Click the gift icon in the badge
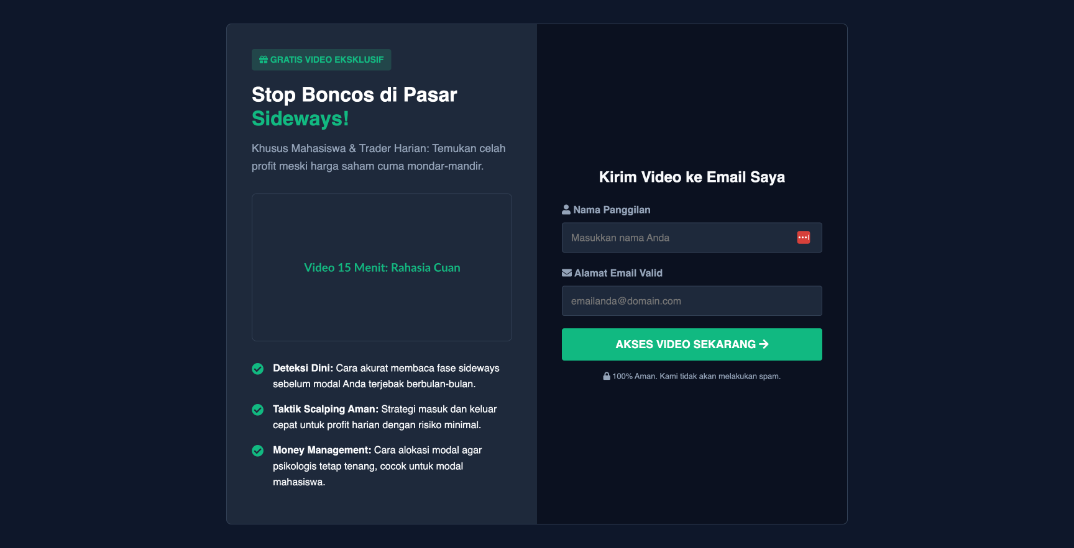This screenshot has height=548, width=1074. pyautogui.click(x=264, y=60)
